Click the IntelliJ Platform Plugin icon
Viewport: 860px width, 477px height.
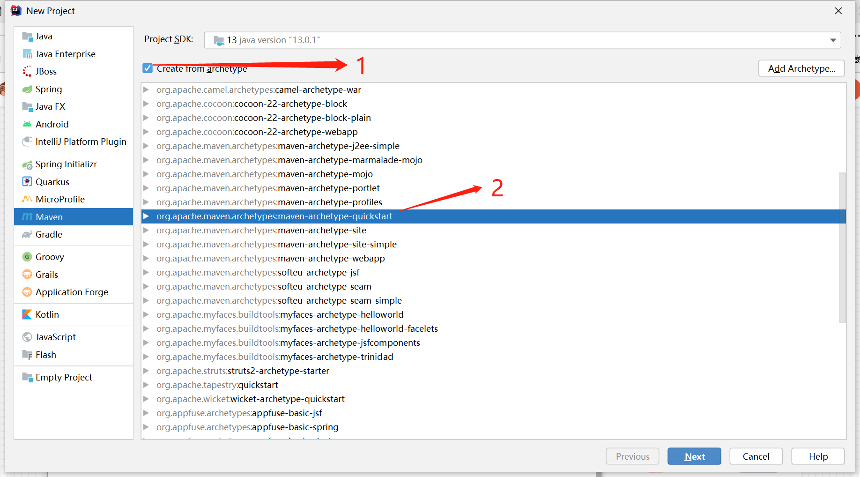27,142
